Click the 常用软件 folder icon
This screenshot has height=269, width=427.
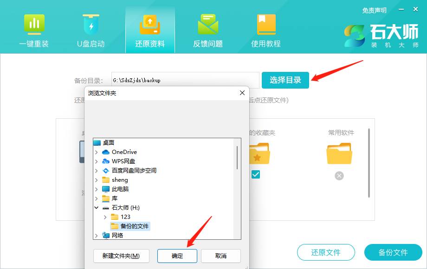click(339, 154)
